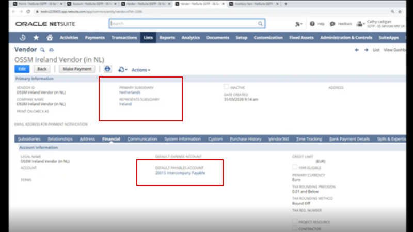Click browser forward arrow
413x232 pixels.
[21, 11]
